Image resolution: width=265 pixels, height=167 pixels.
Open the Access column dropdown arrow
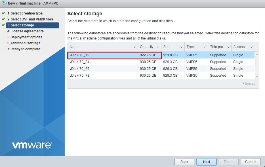pos(252,47)
